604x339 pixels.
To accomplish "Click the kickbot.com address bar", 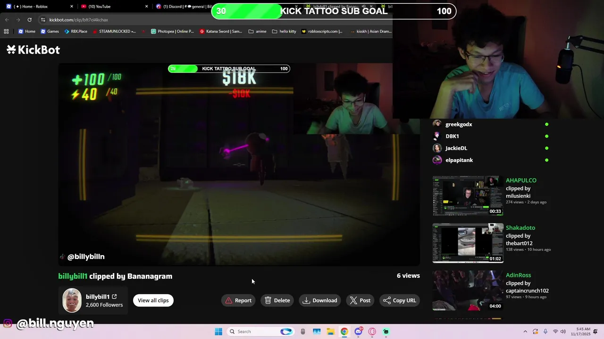I will 215,20.
